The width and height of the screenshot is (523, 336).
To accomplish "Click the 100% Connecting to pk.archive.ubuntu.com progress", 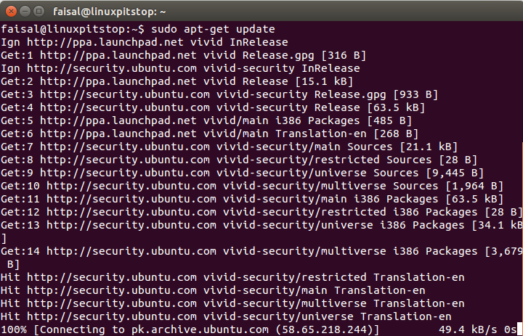I will (190, 329).
